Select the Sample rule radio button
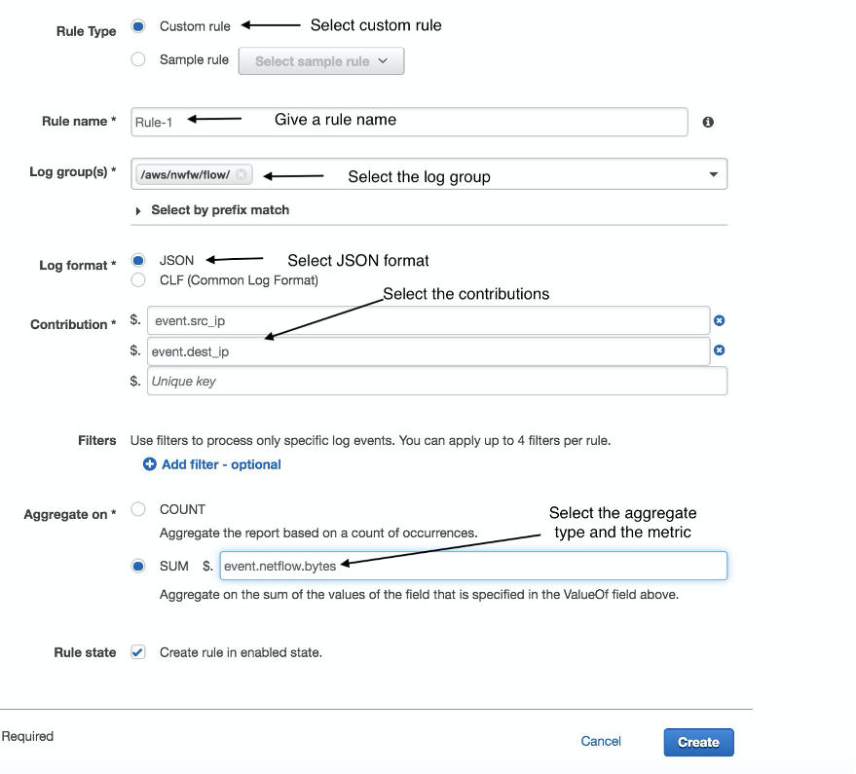Viewport: 856px width, 774px height. pyautogui.click(x=138, y=60)
